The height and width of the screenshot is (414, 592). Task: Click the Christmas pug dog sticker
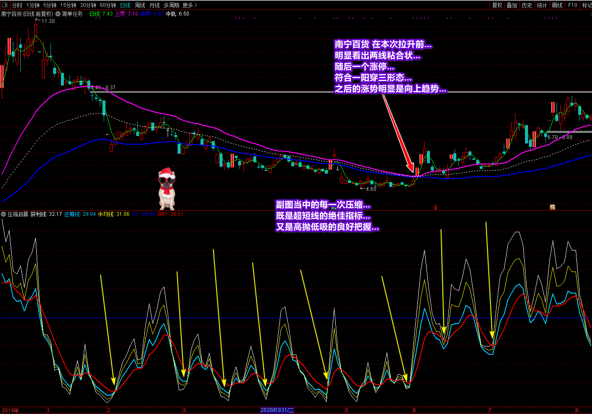tap(166, 189)
